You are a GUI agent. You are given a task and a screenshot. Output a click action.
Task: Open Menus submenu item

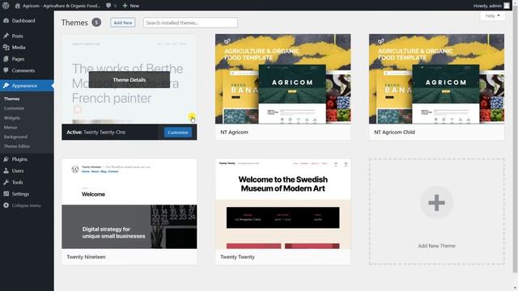pyautogui.click(x=11, y=127)
